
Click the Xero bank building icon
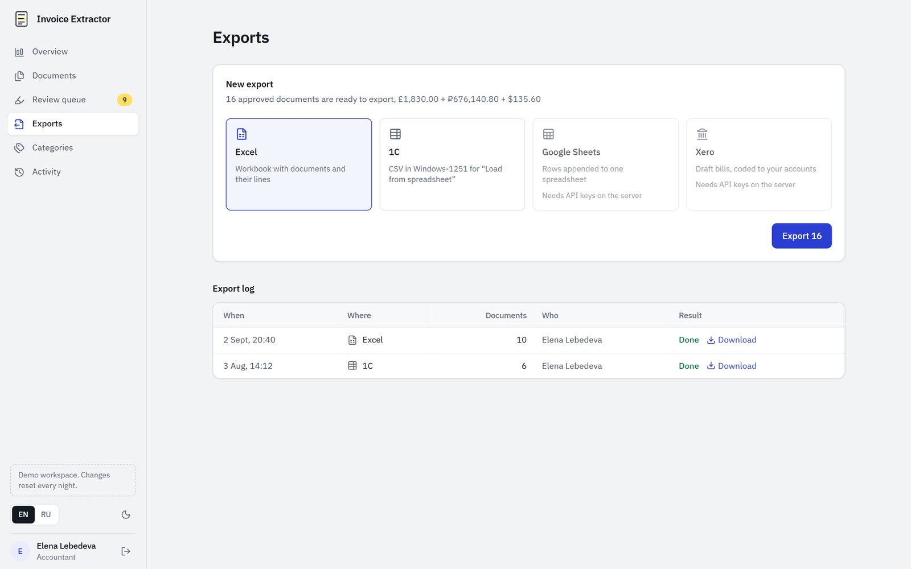(x=702, y=134)
